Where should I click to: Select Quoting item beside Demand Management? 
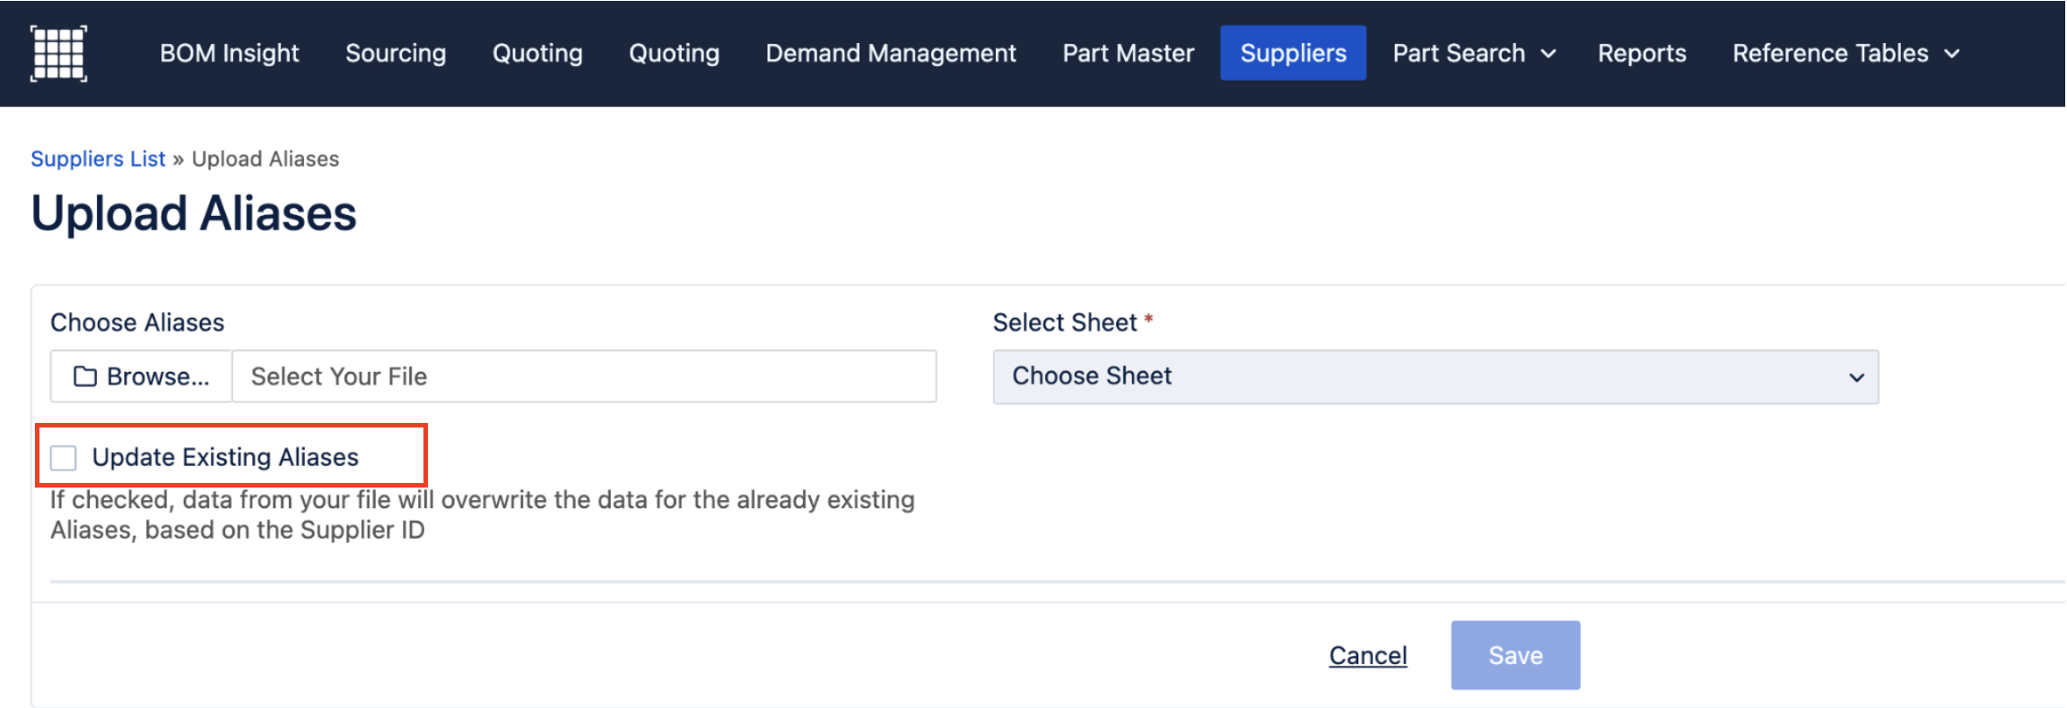click(x=674, y=54)
